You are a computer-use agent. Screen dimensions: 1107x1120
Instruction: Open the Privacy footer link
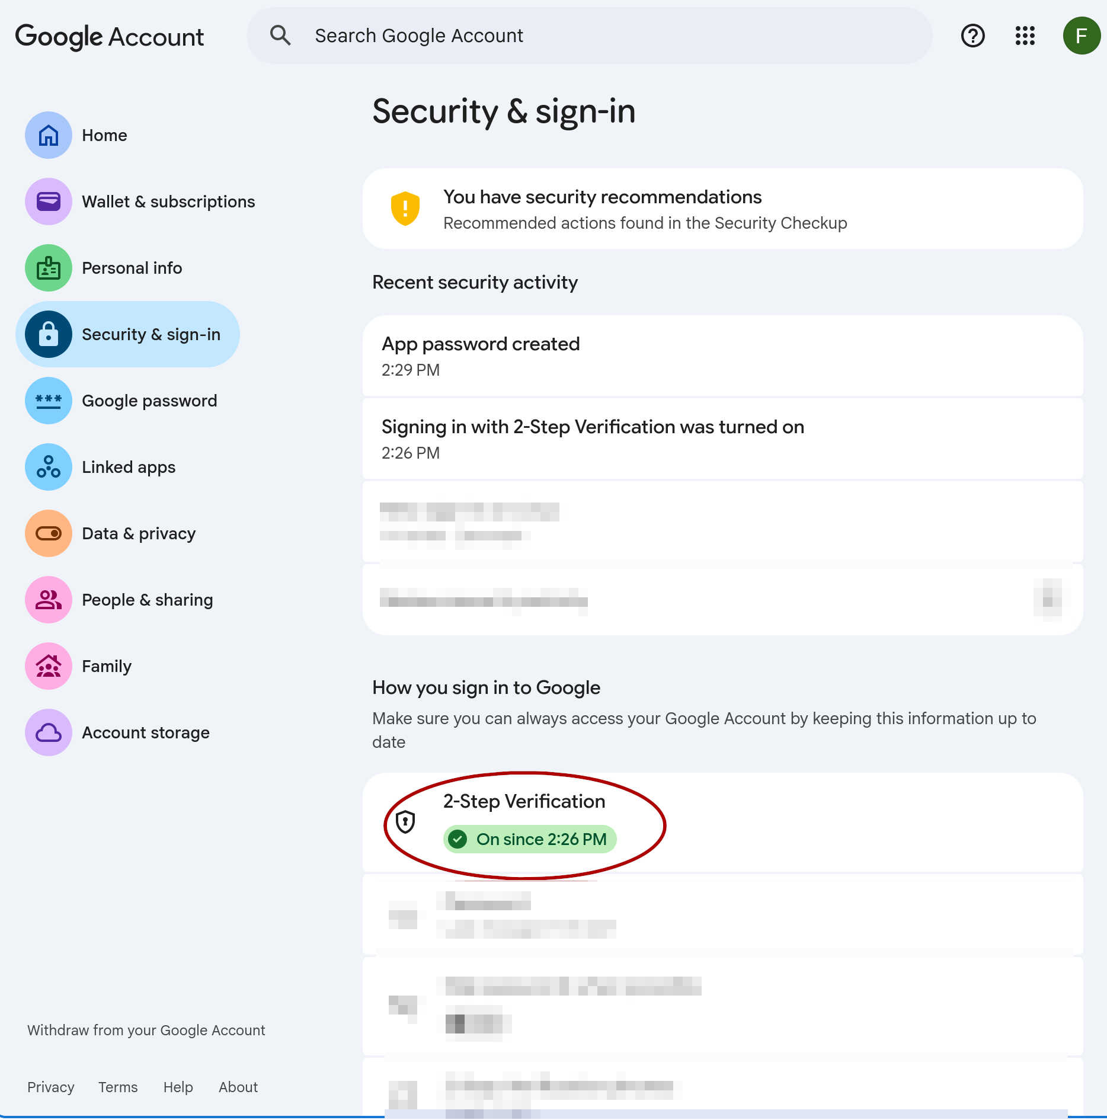(51, 1087)
